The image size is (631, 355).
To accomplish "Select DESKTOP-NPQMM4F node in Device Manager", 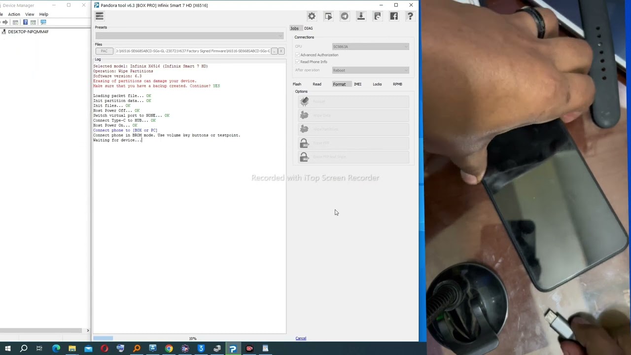I will click(x=28, y=32).
